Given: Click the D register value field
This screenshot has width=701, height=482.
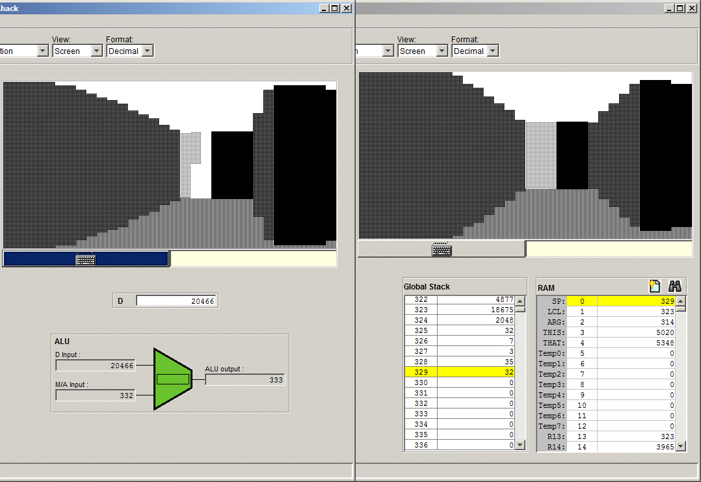Looking at the screenshot, I should [176, 301].
